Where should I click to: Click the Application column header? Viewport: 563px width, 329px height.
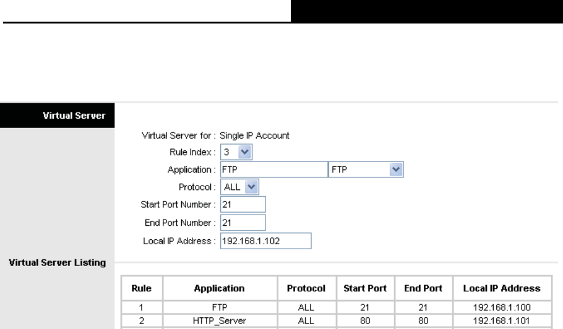[220, 288]
